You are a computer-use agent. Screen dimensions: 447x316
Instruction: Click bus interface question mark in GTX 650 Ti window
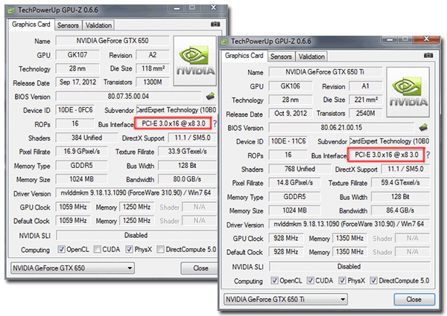(x=428, y=155)
